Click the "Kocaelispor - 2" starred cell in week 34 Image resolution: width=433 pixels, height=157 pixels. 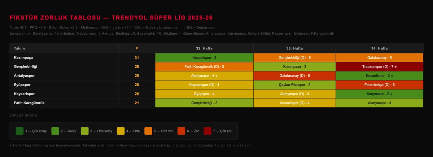[379, 76]
